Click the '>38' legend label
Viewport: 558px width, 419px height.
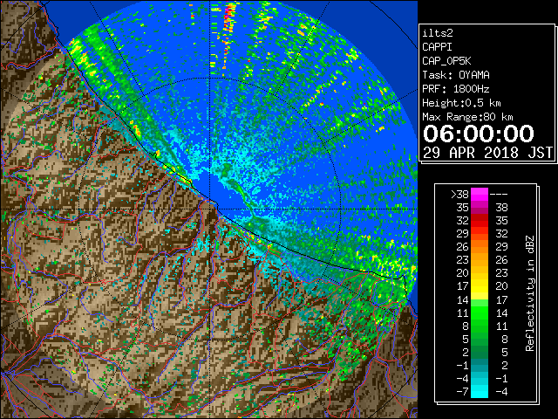point(459,195)
